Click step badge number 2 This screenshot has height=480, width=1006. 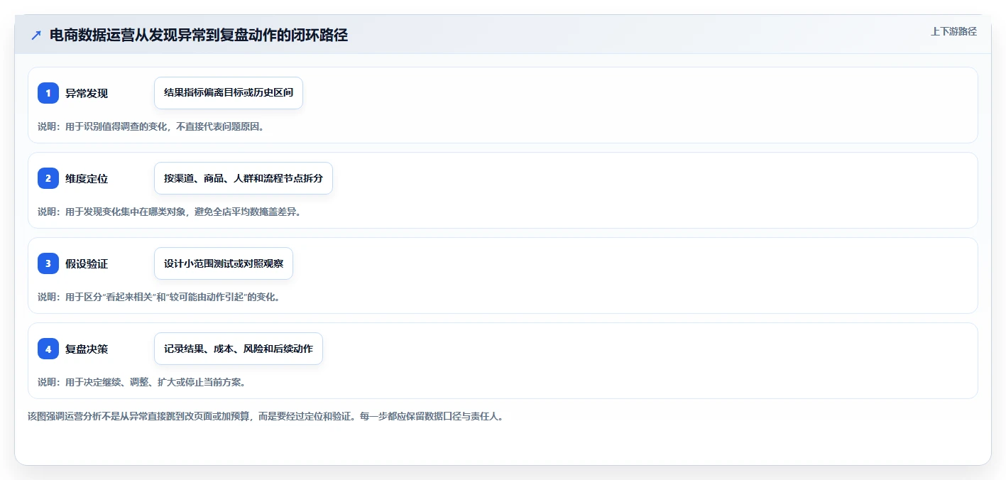(x=48, y=178)
